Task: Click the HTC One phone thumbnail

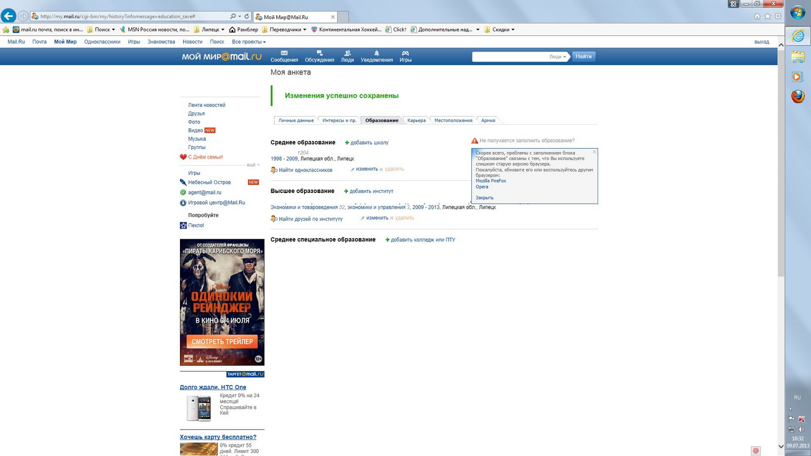Action: click(199, 408)
